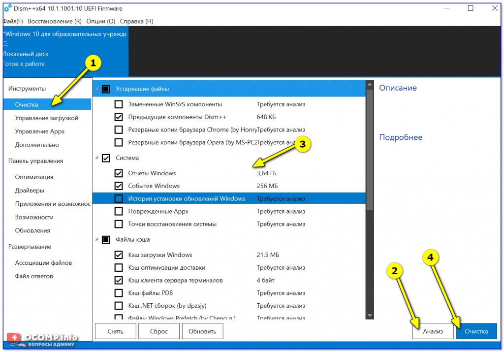Select the Windows 10 image tile
Screen dimensions: 504x352
65,51
